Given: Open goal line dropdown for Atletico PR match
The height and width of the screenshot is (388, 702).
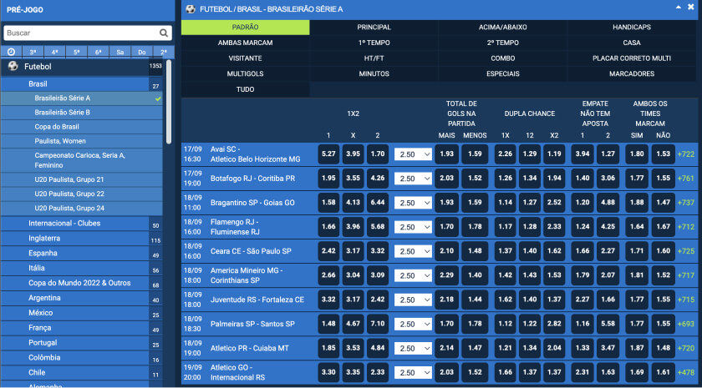Looking at the screenshot, I should pos(413,348).
